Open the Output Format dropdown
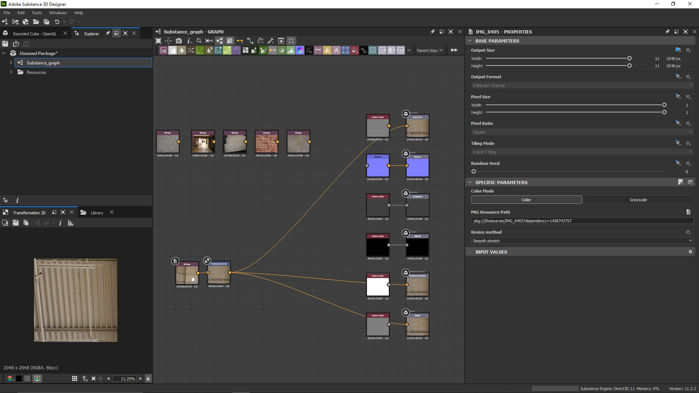Image resolution: width=699 pixels, height=393 pixels. point(581,85)
